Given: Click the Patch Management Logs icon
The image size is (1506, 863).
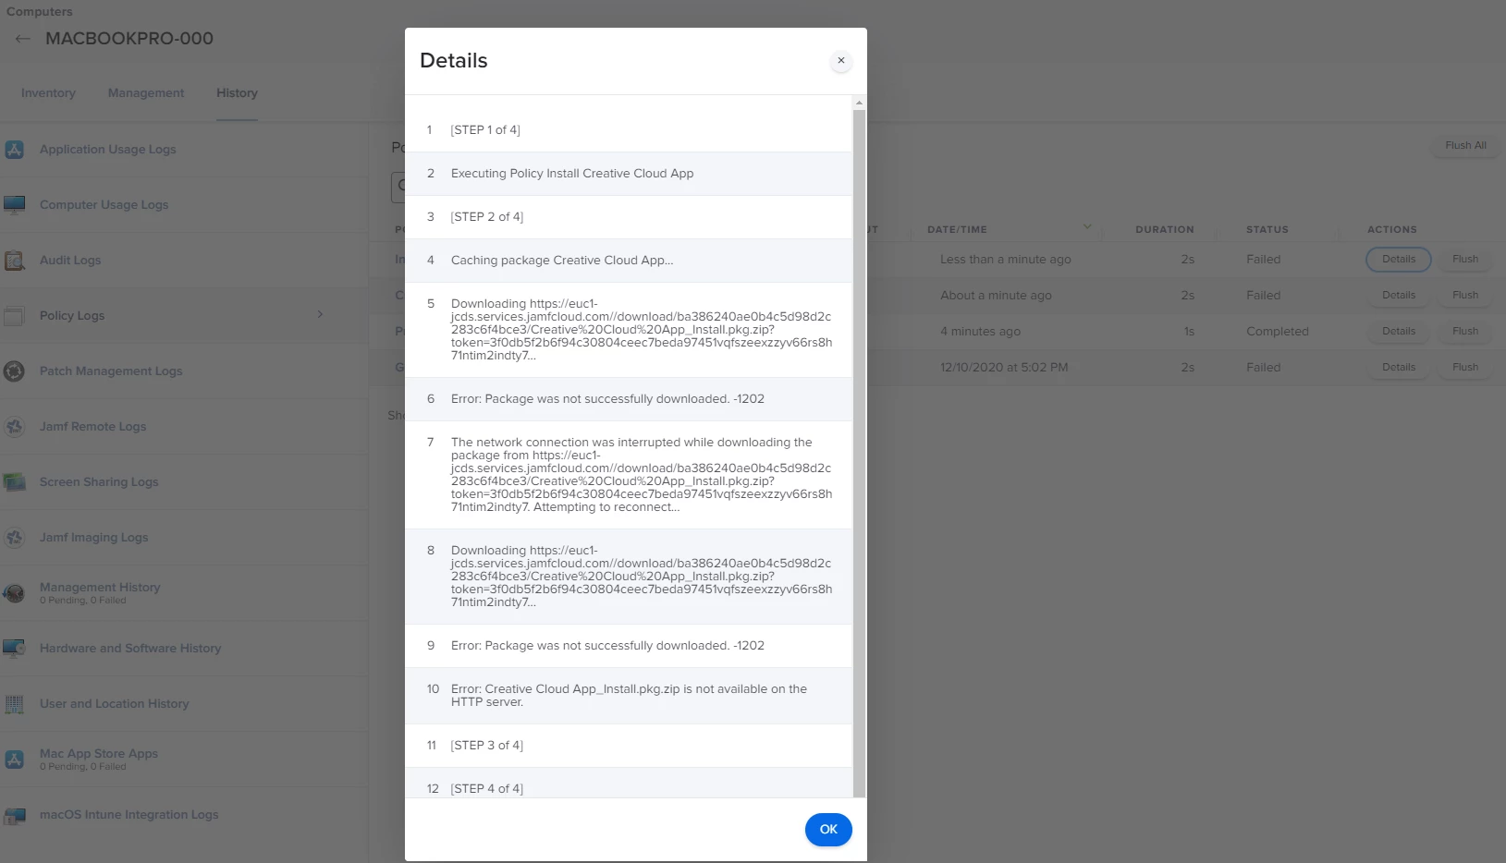Looking at the screenshot, I should (x=15, y=371).
